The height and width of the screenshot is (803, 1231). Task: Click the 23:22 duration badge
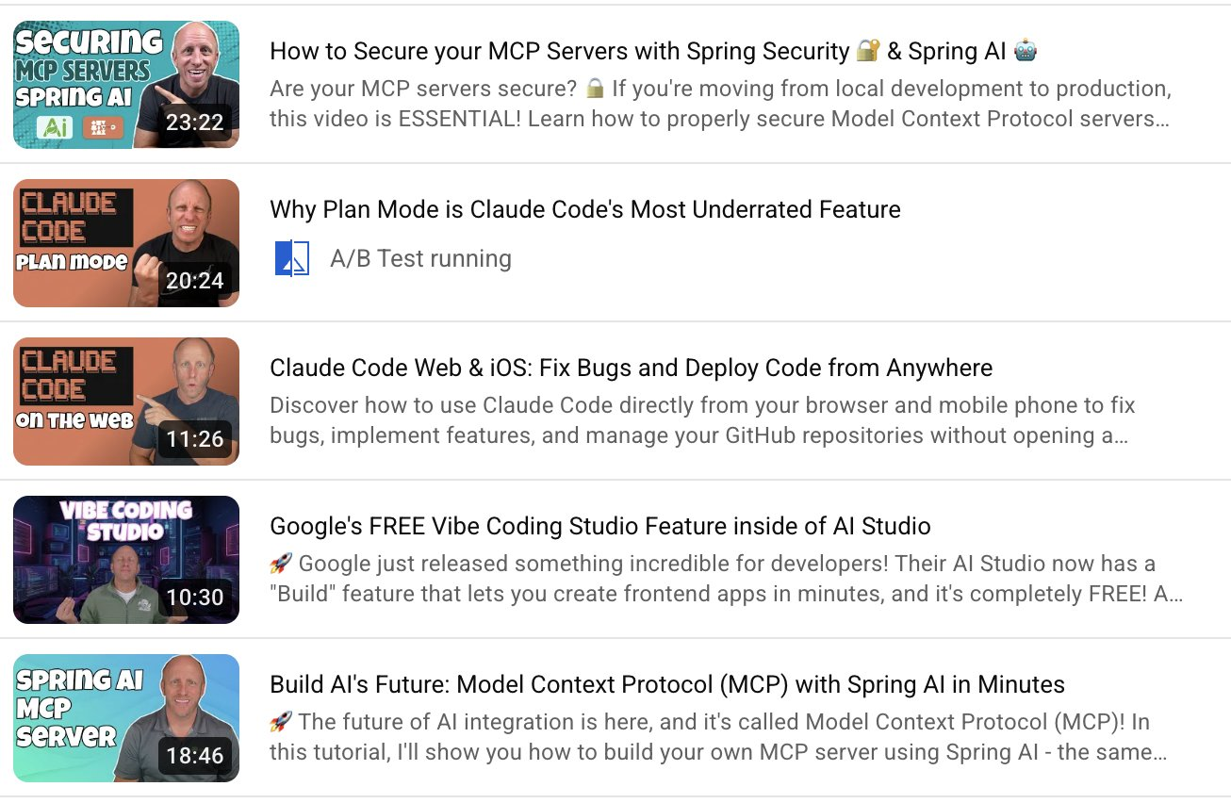coord(194,123)
